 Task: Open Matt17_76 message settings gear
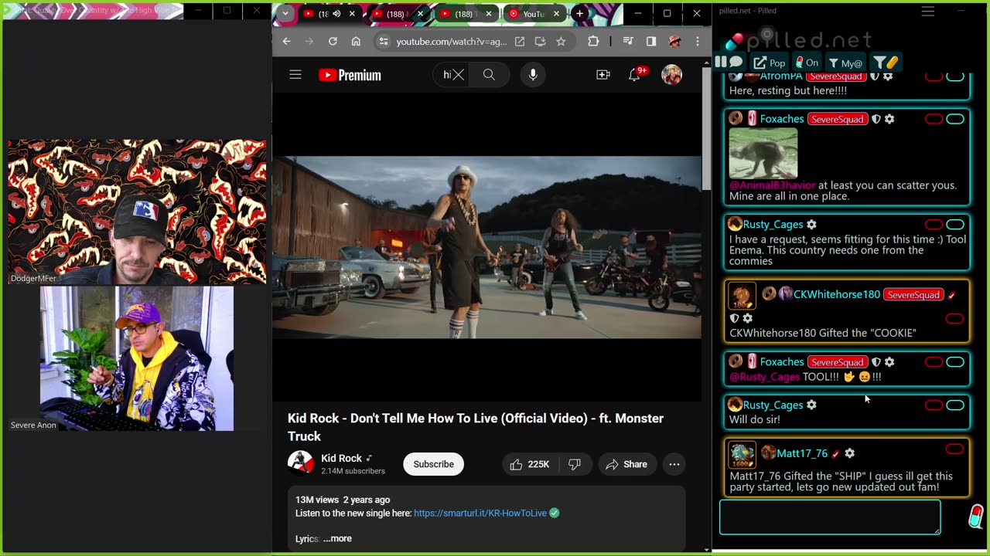(849, 453)
